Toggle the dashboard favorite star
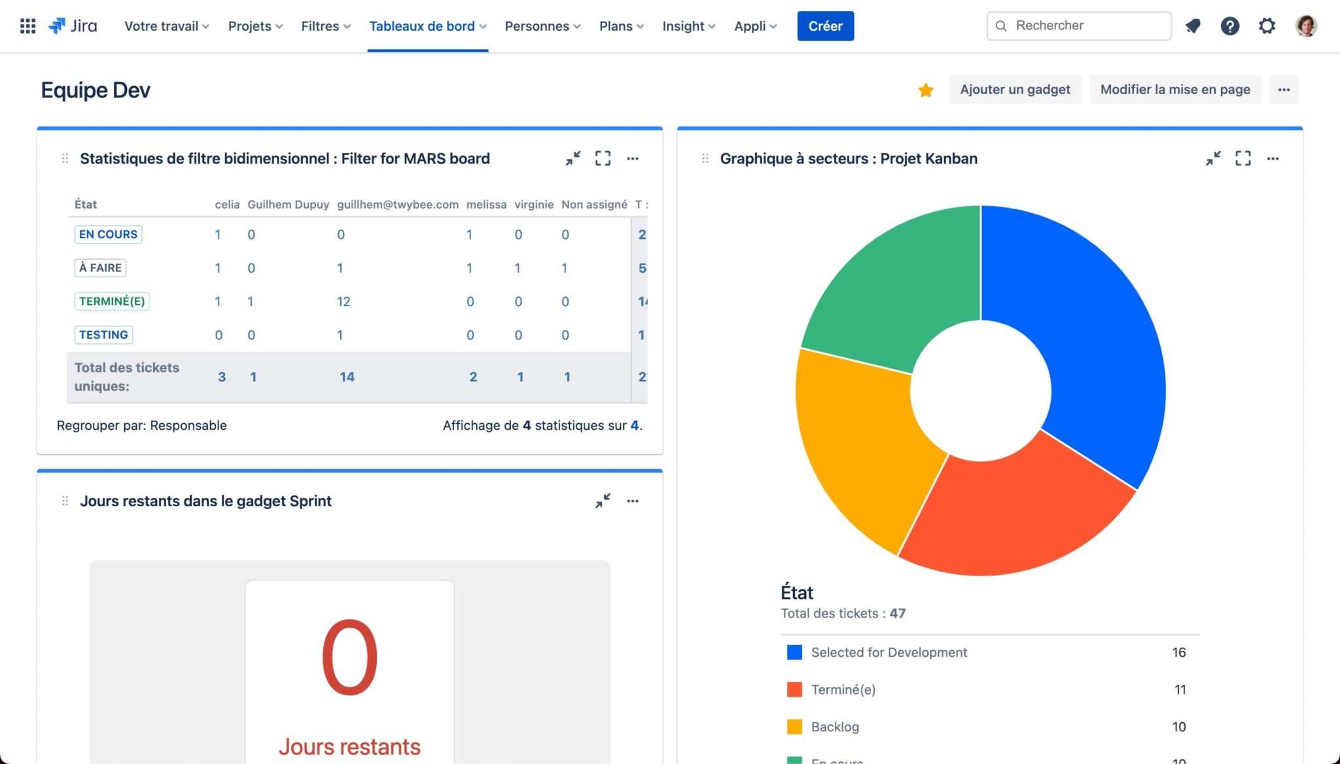The image size is (1340, 764). tap(925, 90)
